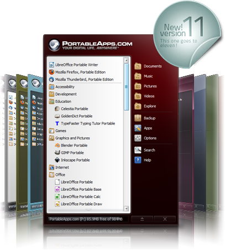Click the Options sliders icon
Screen dimensions: 225x250
[138, 138]
